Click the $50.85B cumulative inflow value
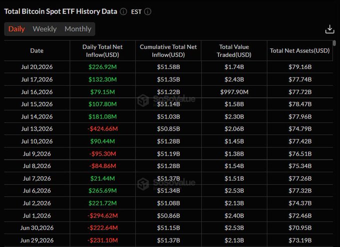Viewport: 340px width, 247px height. (x=168, y=129)
